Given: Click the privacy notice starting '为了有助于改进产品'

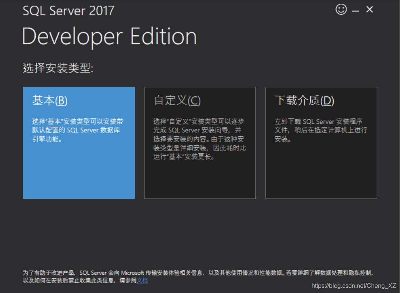Looking at the screenshot, I should (x=198, y=277).
